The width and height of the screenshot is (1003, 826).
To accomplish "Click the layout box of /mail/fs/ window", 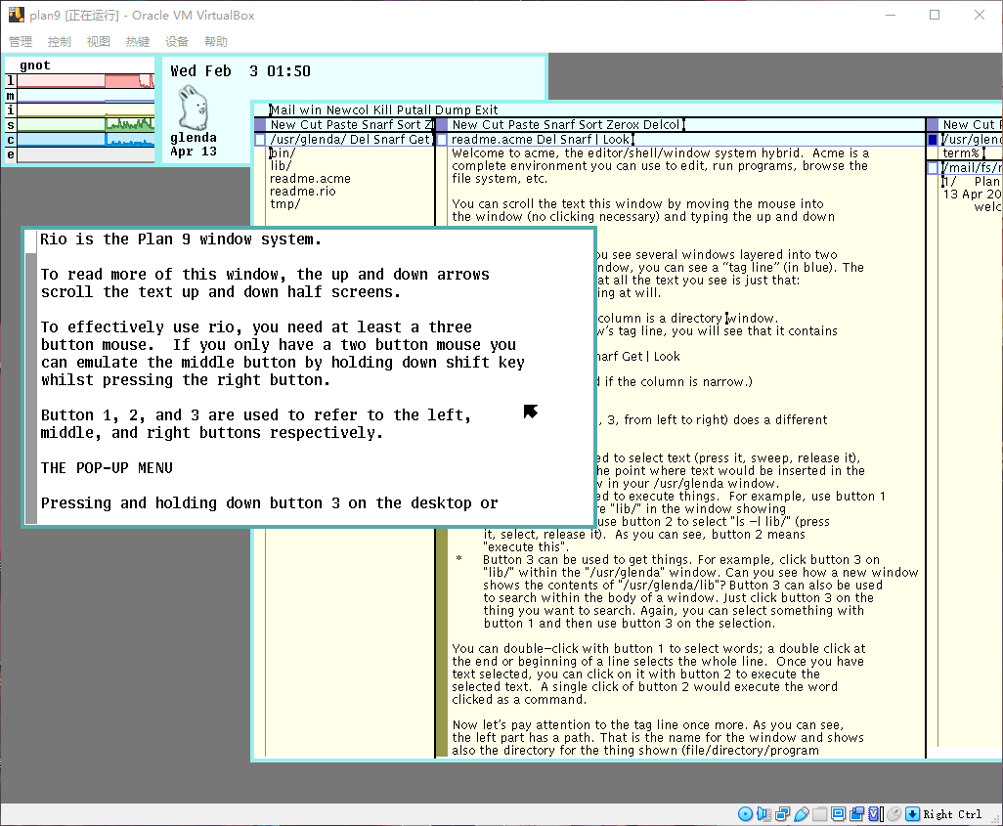I will click(x=932, y=167).
